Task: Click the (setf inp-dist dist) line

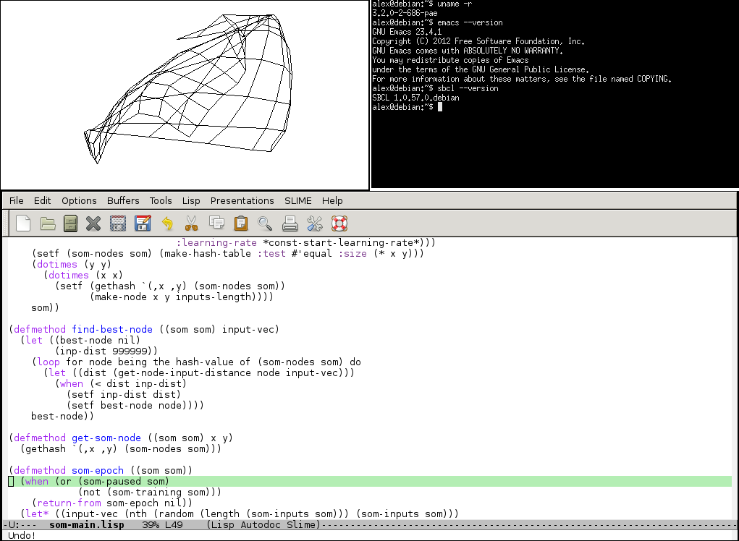Action: (124, 394)
